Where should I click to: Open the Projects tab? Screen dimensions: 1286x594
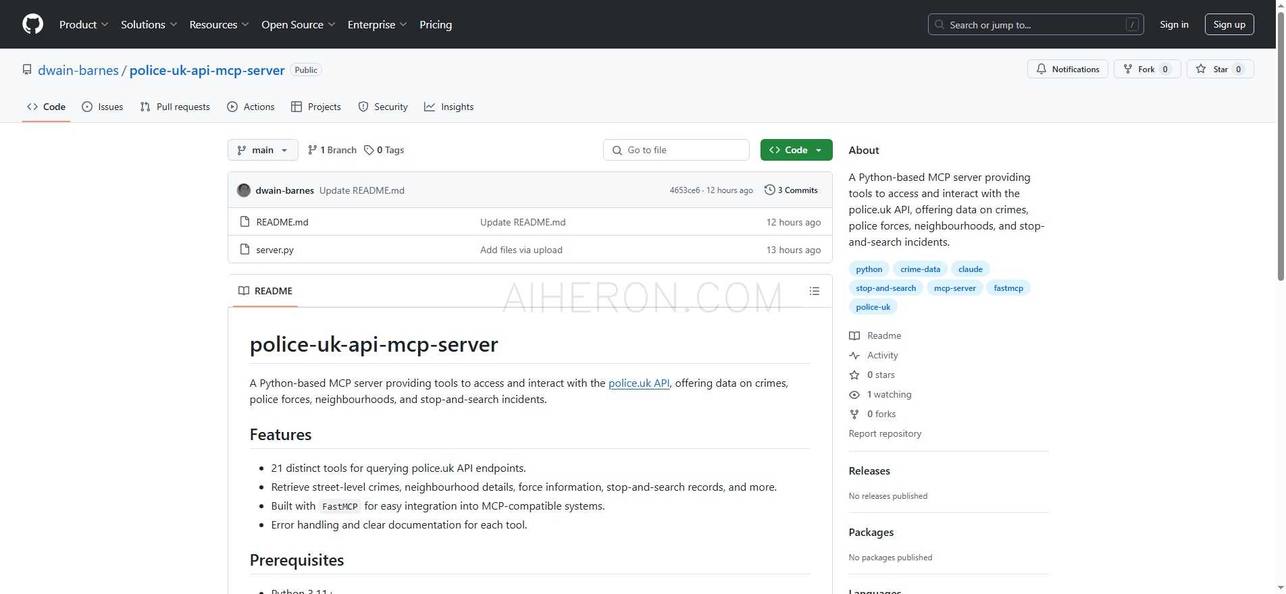(315, 107)
